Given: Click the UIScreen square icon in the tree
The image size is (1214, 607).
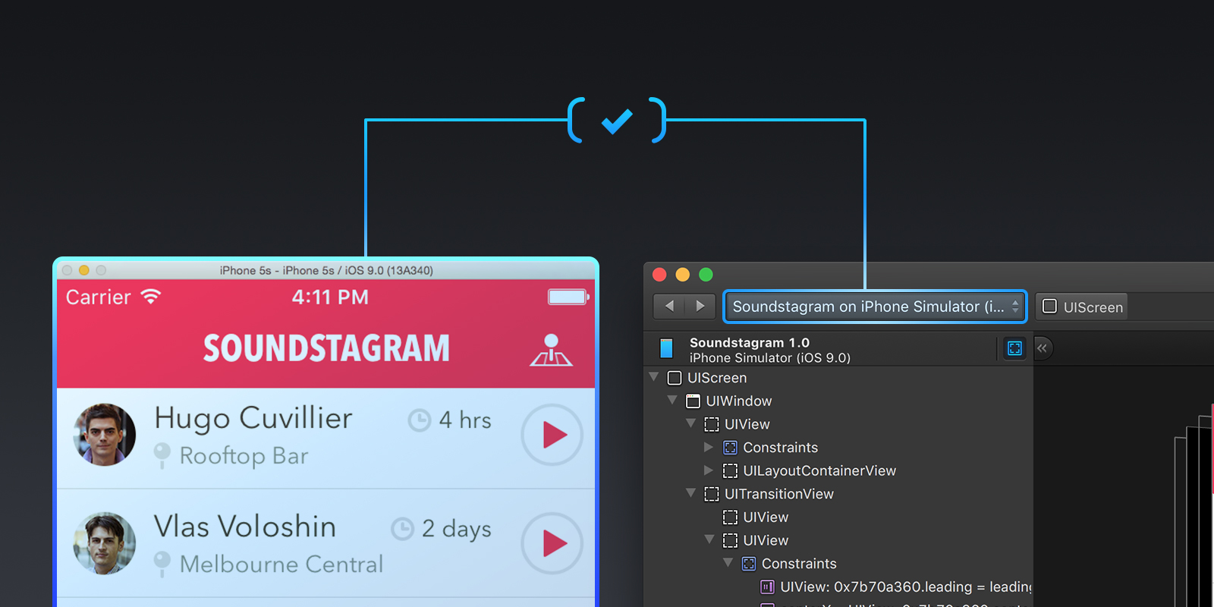Looking at the screenshot, I should (675, 378).
